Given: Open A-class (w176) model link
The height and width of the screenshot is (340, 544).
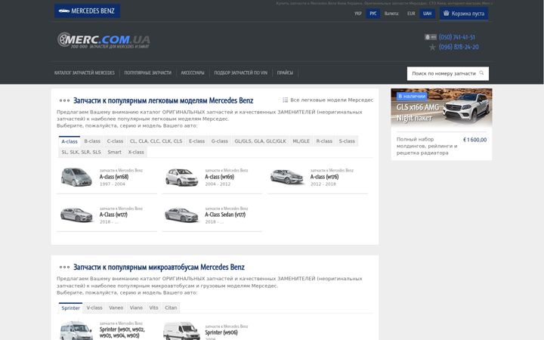Looking at the screenshot, I should coord(325,177).
